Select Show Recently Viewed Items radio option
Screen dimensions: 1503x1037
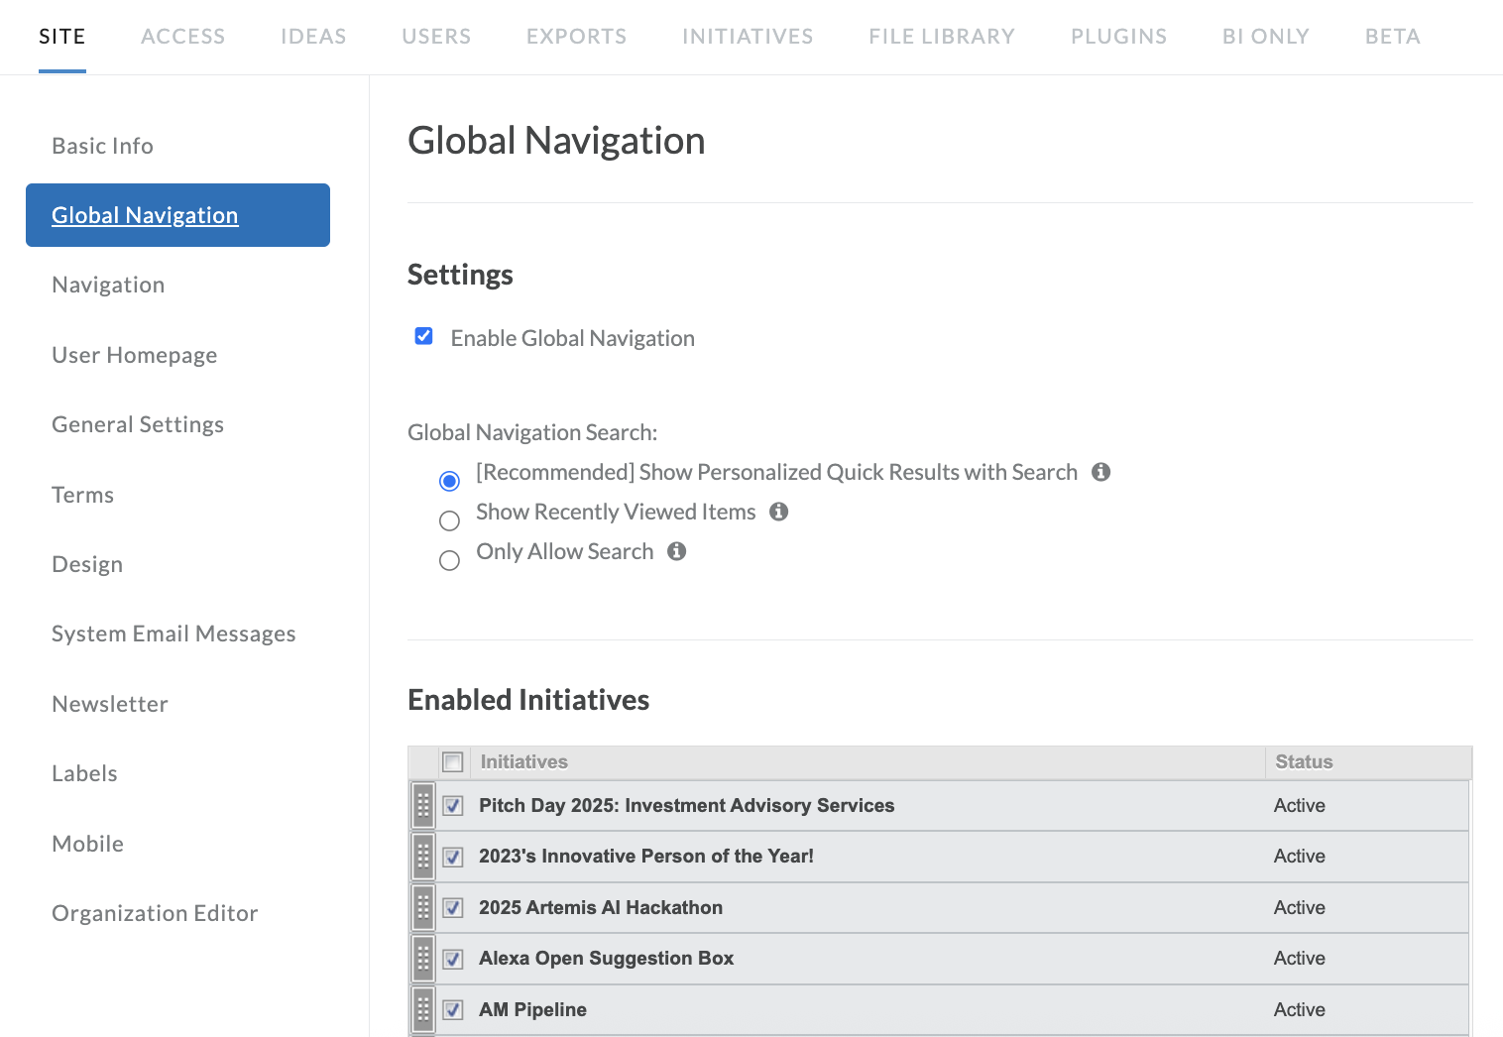click(x=449, y=520)
